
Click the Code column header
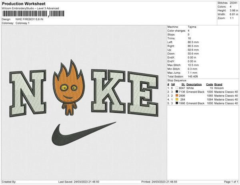pos(210,85)
